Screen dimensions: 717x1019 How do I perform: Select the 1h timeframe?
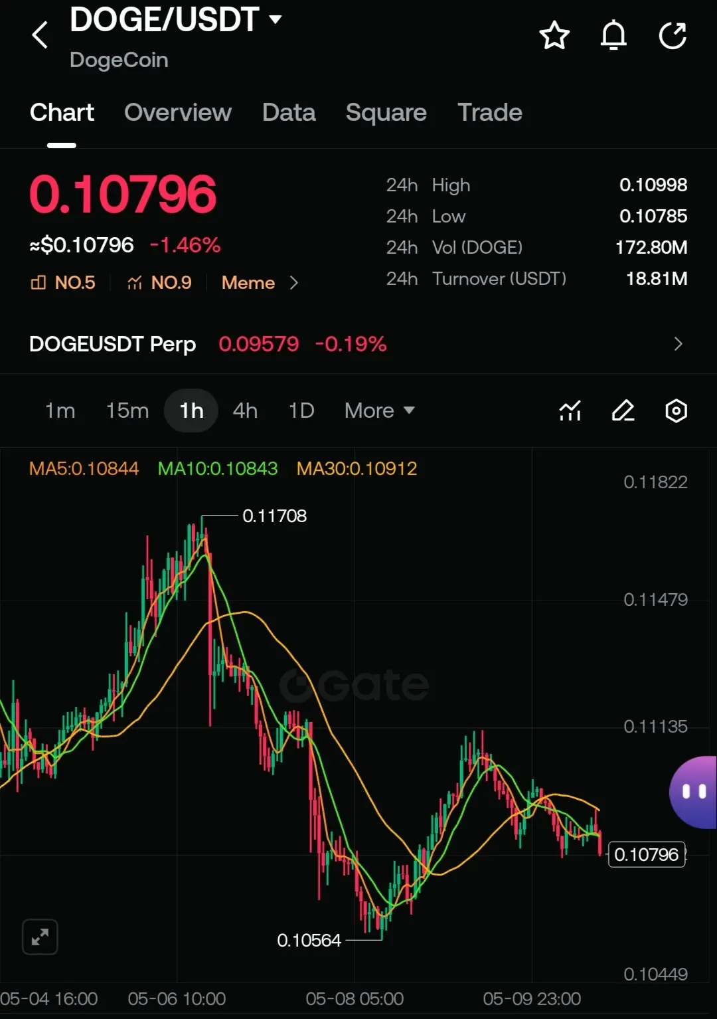point(191,411)
